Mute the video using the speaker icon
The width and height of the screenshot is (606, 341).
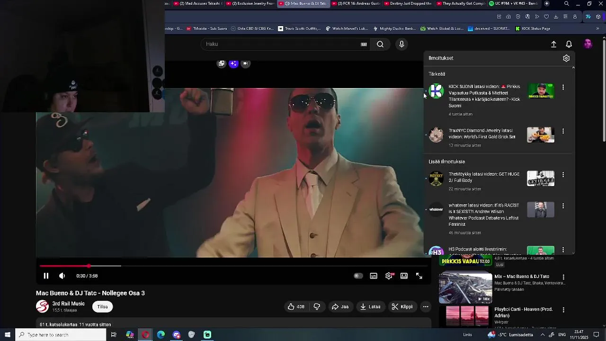coord(62,276)
